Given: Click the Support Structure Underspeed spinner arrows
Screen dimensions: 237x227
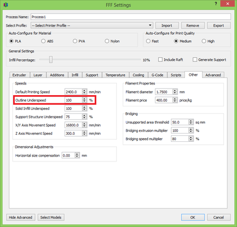Looking at the screenshot, I should coord(85,116).
